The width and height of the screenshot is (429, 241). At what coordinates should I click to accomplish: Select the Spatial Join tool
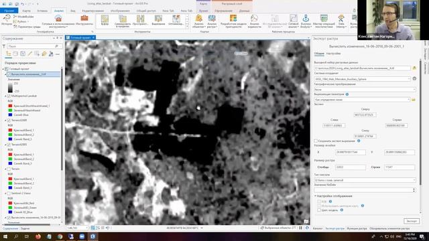tap(140, 21)
